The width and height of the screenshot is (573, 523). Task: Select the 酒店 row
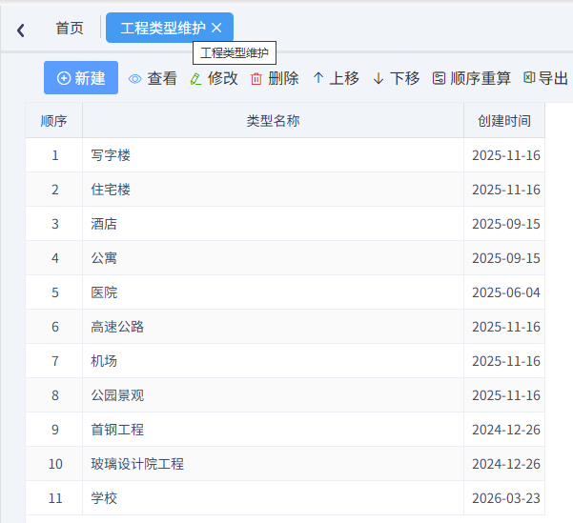tap(285, 224)
